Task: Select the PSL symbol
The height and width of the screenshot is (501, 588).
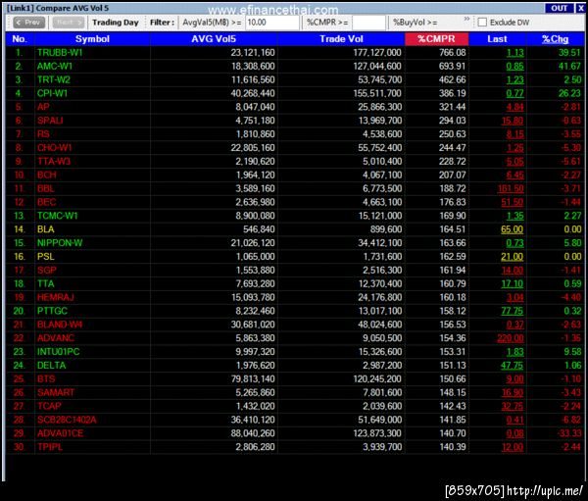Action: 46,257
